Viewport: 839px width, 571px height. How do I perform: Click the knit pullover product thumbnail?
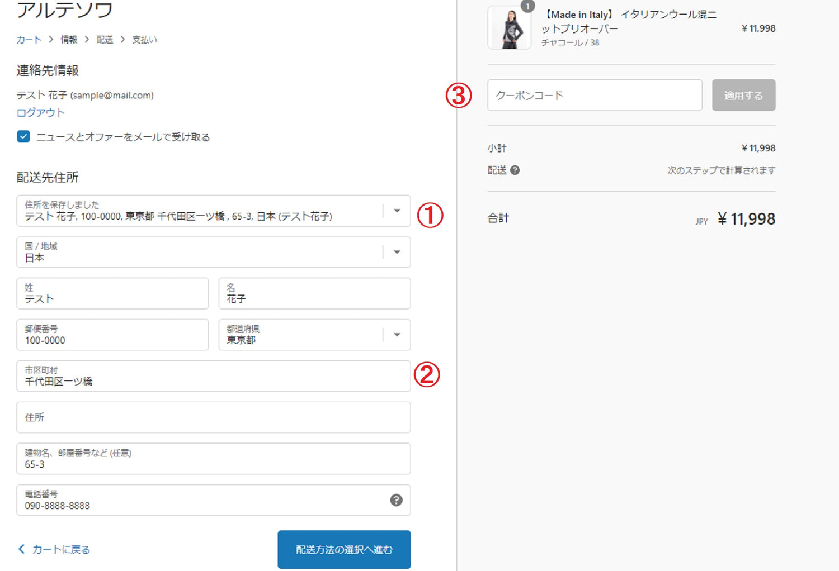(509, 28)
